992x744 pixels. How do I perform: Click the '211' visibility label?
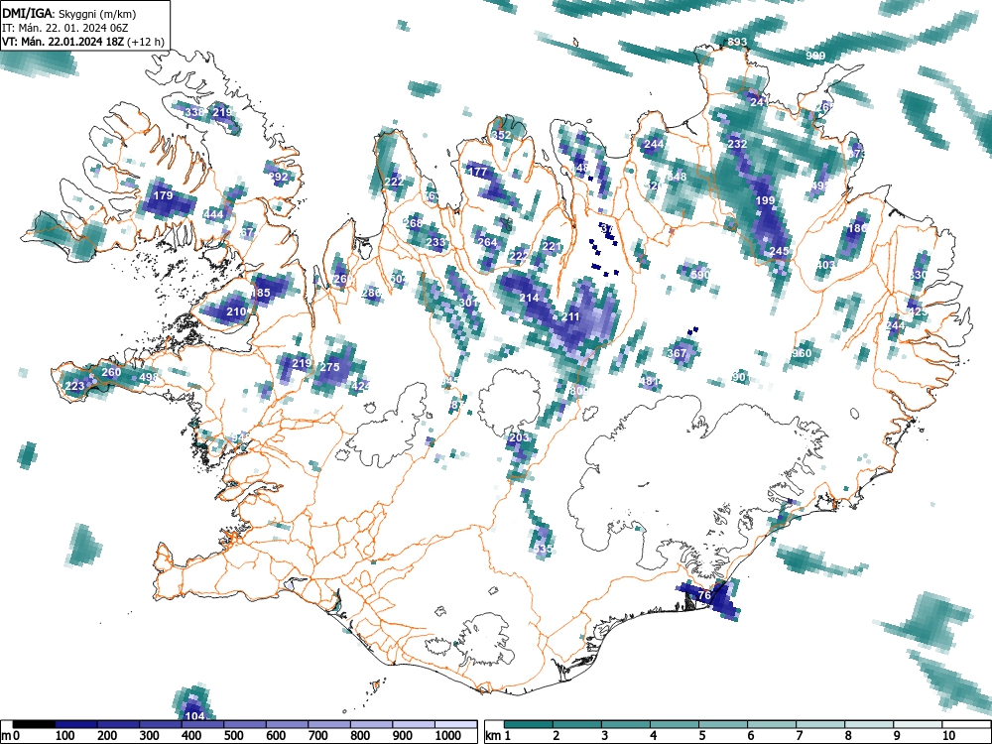(x=570, y=316)
